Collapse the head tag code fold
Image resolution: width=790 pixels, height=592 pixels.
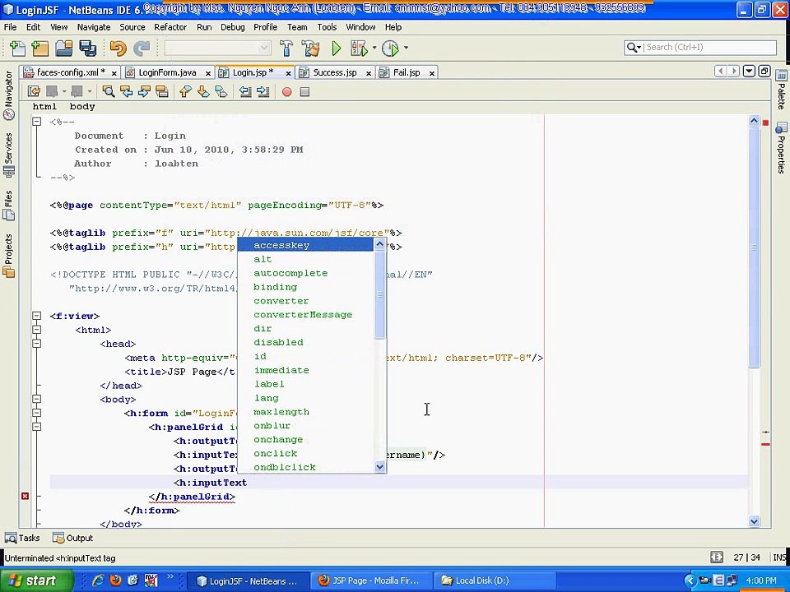point(37,344)
